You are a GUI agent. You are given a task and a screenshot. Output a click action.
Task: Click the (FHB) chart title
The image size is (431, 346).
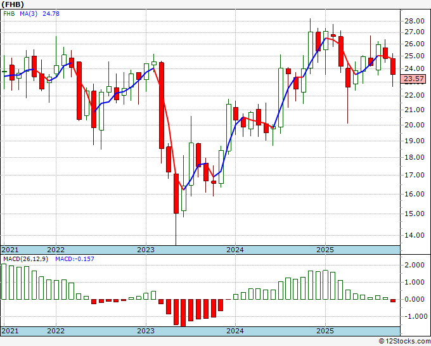click(x=13, y=4)
